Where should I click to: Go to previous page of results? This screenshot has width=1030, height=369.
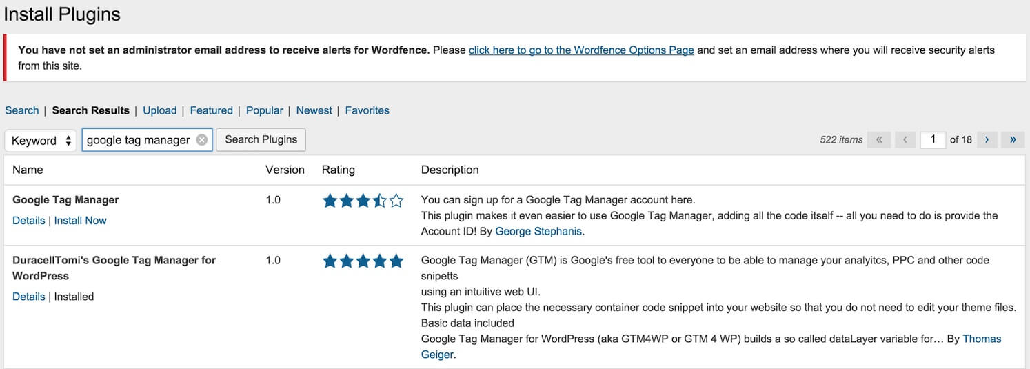coord(906,139)
